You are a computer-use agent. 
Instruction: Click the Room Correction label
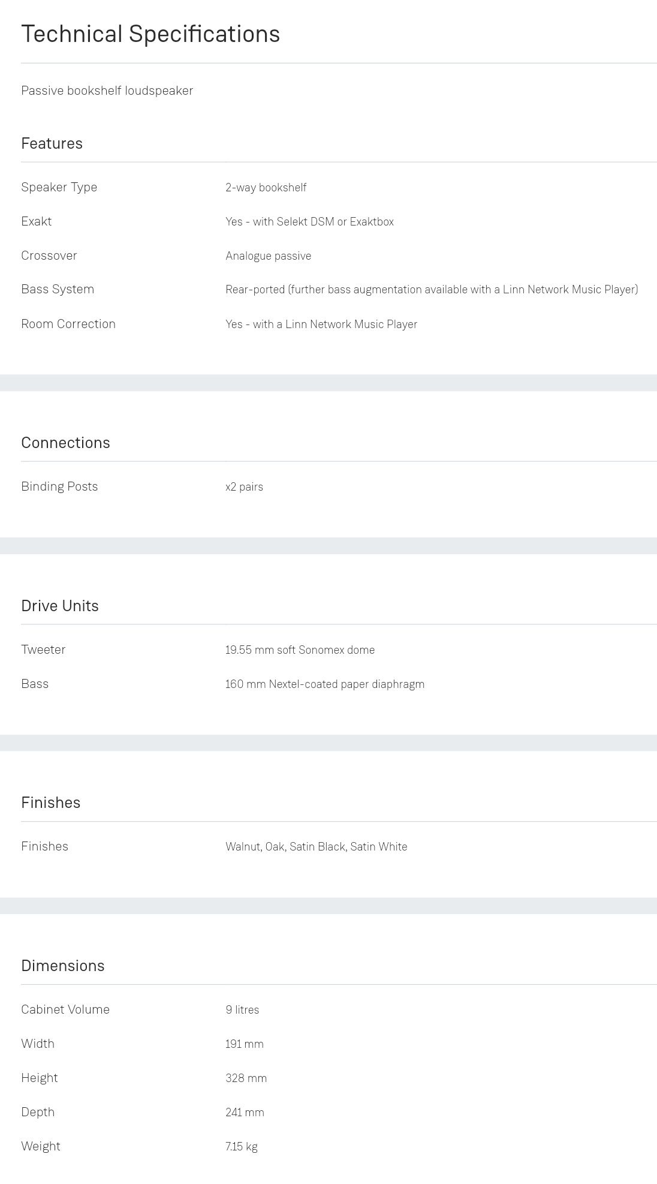tap(68, 324)
